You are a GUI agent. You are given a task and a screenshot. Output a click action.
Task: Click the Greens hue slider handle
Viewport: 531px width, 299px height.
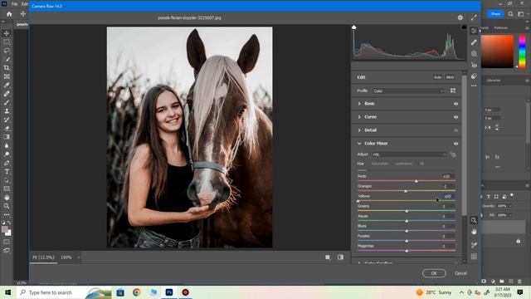[407, 211]
